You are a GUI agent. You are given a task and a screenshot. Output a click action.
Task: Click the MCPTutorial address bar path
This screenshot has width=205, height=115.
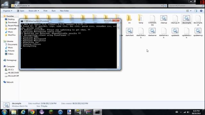(22, 6)
